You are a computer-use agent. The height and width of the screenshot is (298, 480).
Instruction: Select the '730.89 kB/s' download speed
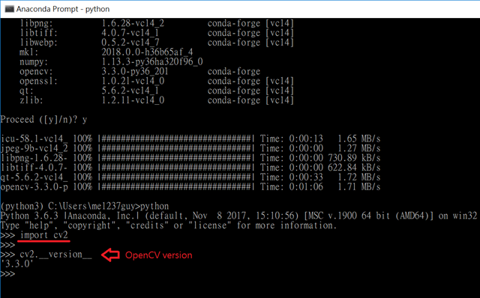click(354, 158)
